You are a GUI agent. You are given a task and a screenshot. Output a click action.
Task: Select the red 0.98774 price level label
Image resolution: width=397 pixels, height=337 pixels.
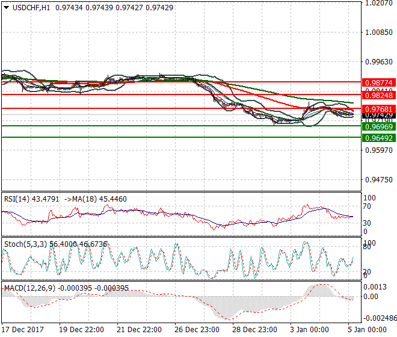(x=379, y=82)
